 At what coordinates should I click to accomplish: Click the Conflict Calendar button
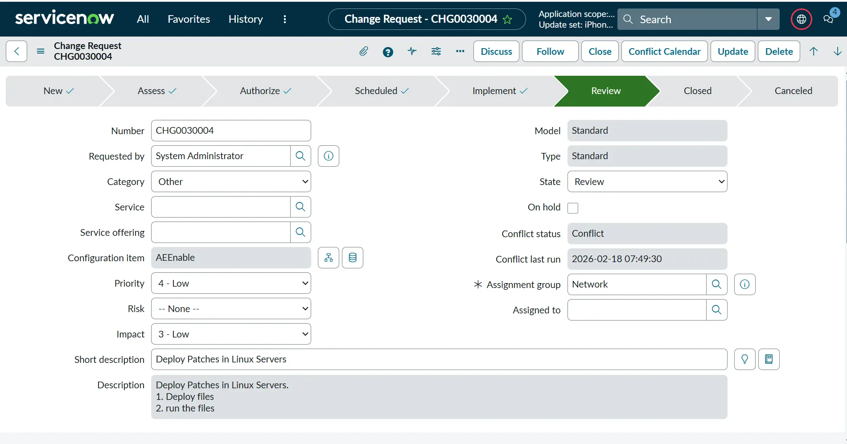coord(664,52)
